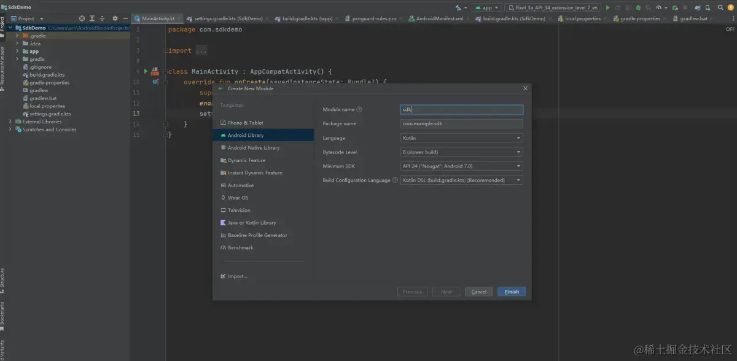The height and width of the screenshot is (361, 737).
Task: Click the Finish button
Action: pyautogui.click(x=512, y=292)
